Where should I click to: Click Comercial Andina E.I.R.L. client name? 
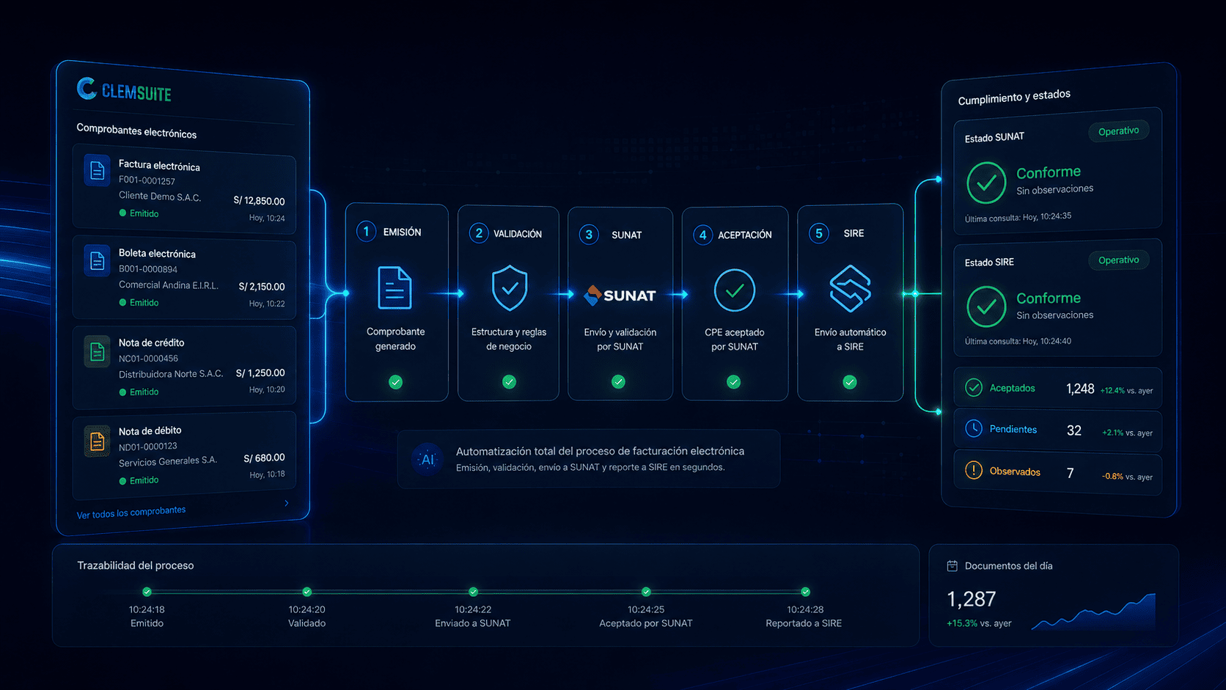click(169, 285)
